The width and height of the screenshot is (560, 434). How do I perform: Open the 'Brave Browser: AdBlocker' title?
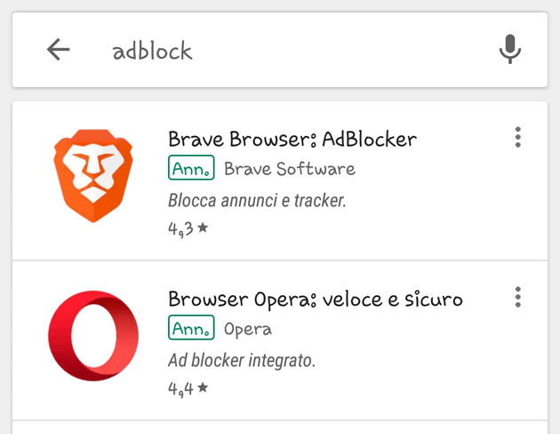point(292,139)
